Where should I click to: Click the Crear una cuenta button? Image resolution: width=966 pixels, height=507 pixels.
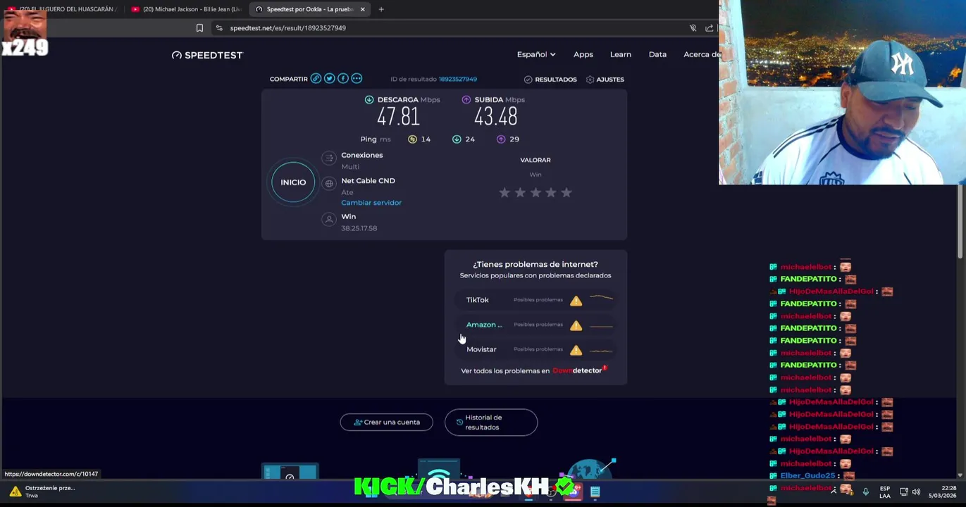click(x=386, y=423)
